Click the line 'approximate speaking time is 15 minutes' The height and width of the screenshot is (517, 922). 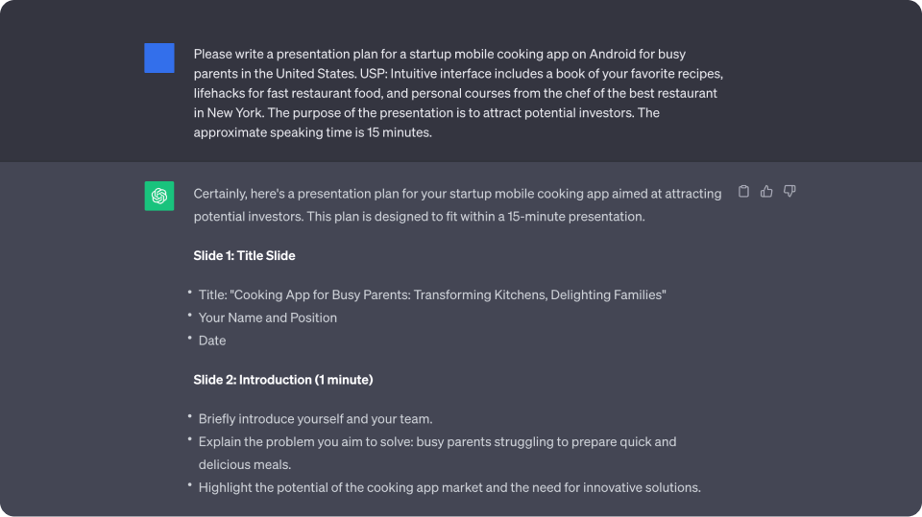pos(312,132)
